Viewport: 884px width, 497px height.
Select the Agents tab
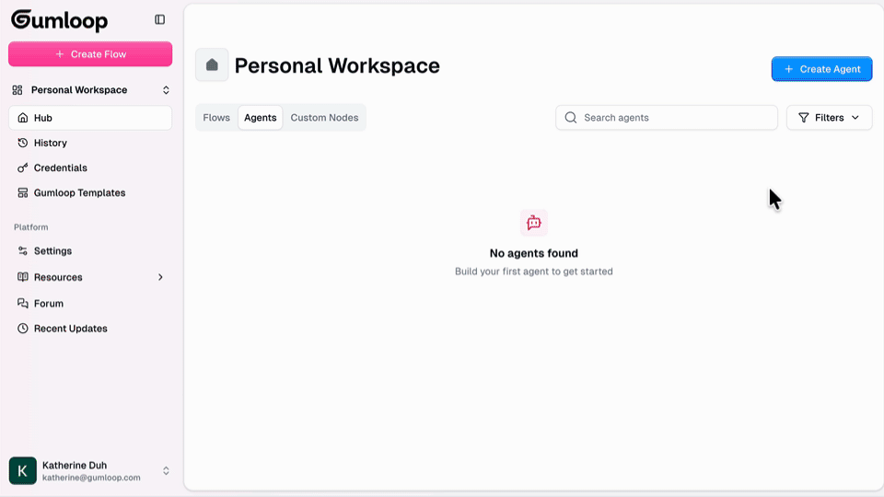pos(261,118)
